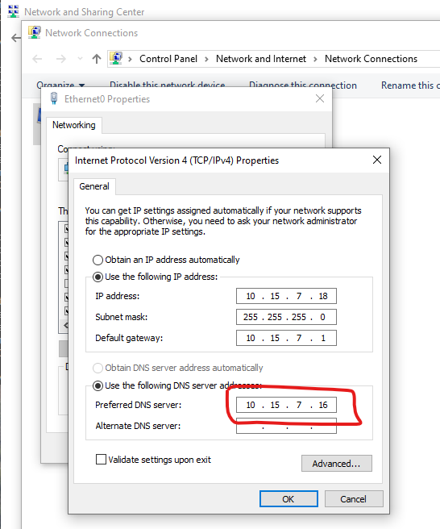Screen dimensions: 440x529
Task: Expand the Organize menu dropdown
Action: pos(82,85)
